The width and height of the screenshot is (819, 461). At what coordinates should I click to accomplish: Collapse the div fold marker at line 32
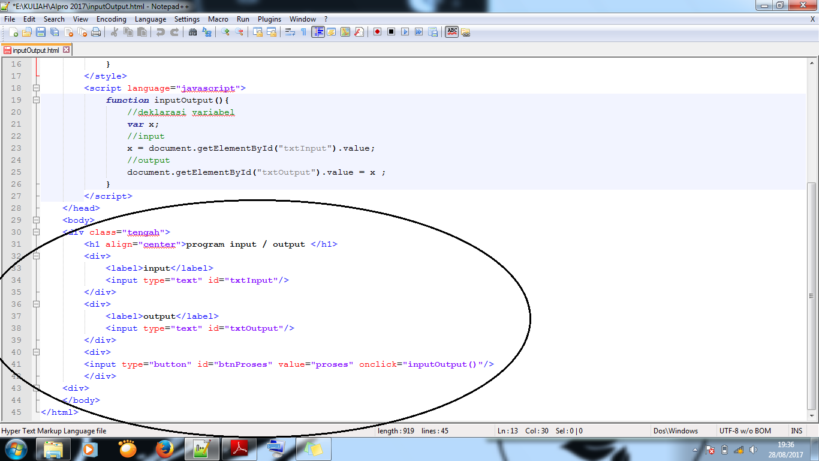click(x=37, y=256)
